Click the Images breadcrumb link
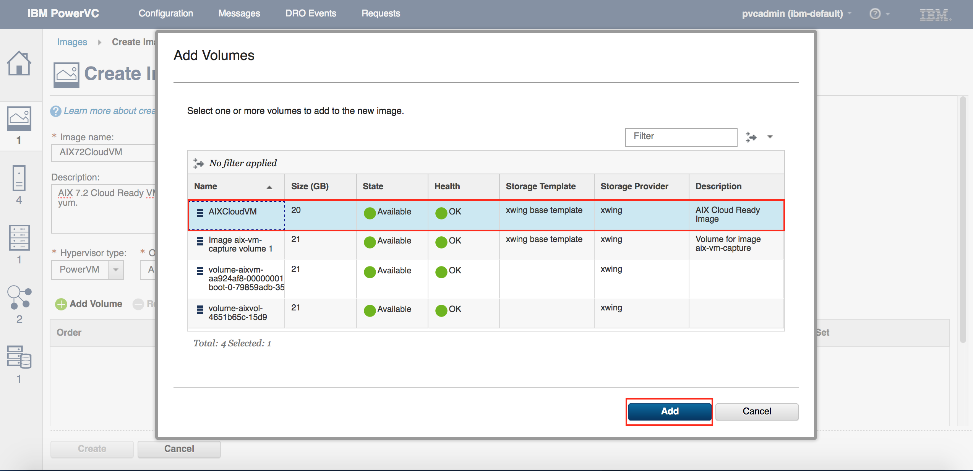Image resolution: width=973 pixels, height=471 pixels. pyautogui.click(x=72, y=42)
